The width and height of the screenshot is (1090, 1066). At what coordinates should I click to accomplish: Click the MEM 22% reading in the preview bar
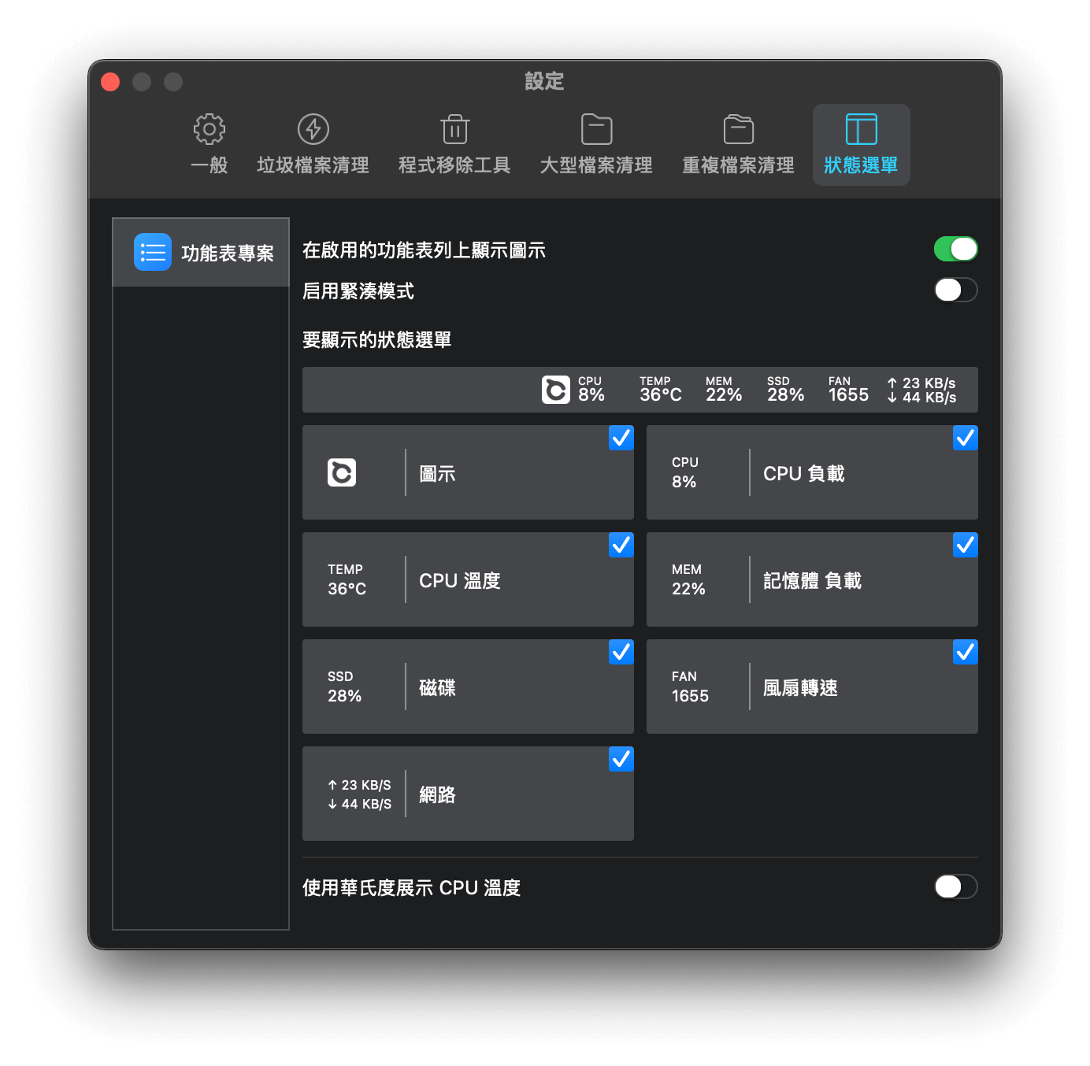724,390
